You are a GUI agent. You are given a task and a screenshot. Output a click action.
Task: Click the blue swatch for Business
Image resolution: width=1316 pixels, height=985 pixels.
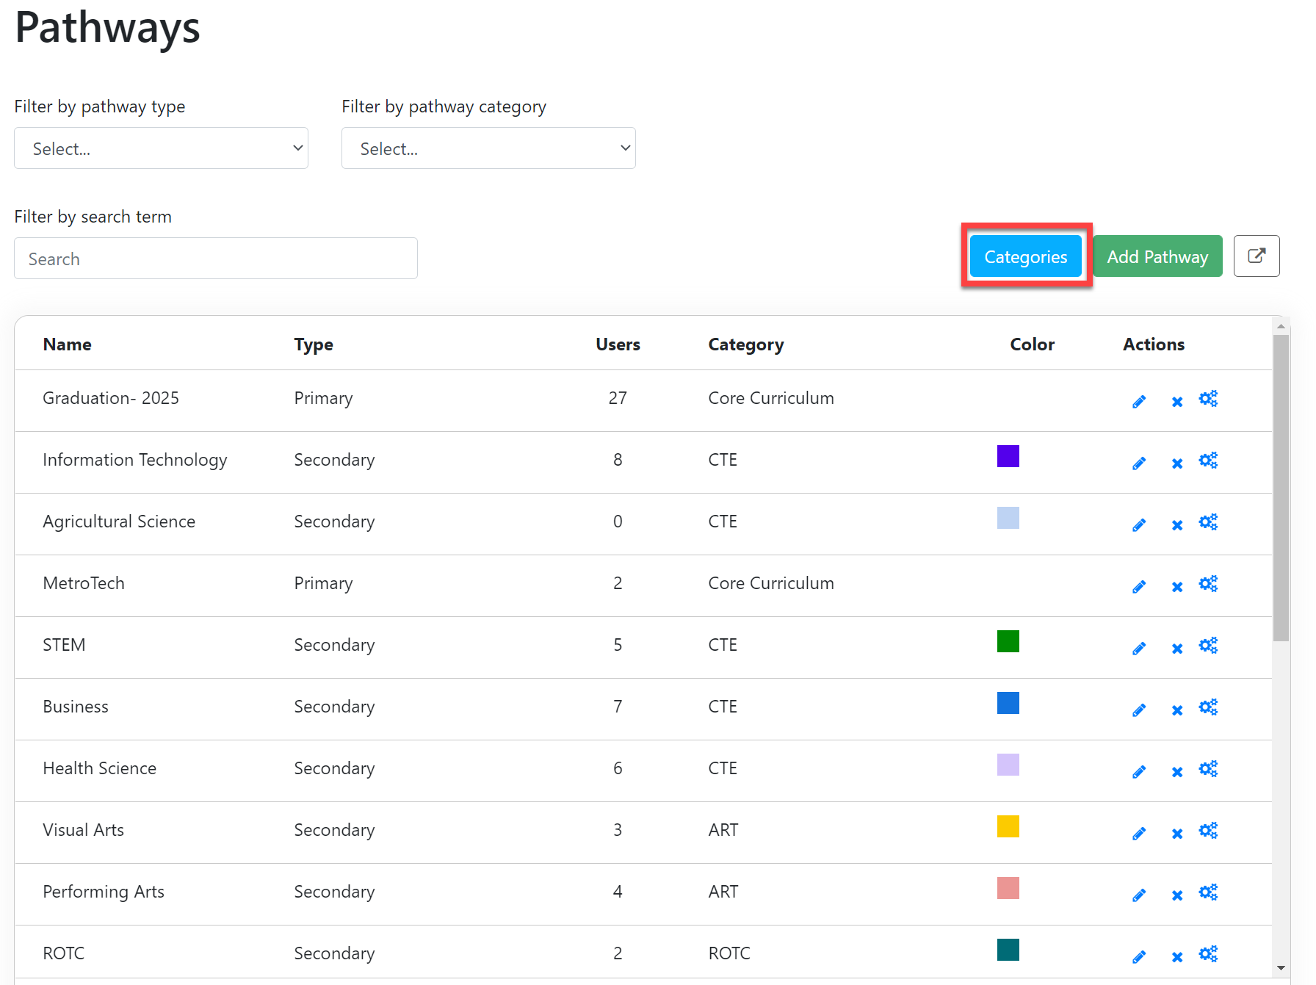(1008, 703)
